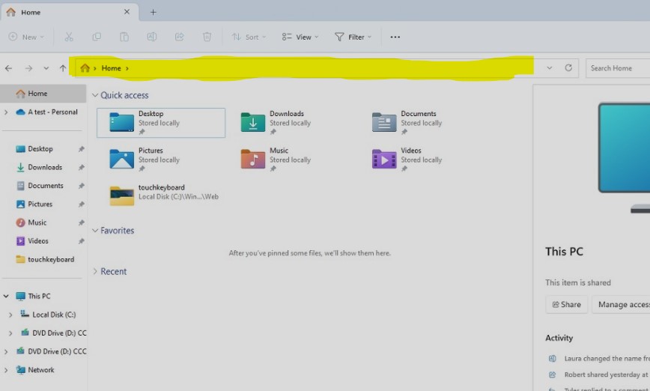Click the Share button in details pane
This screenshot has width=650, height=391.
pos(566,304)
